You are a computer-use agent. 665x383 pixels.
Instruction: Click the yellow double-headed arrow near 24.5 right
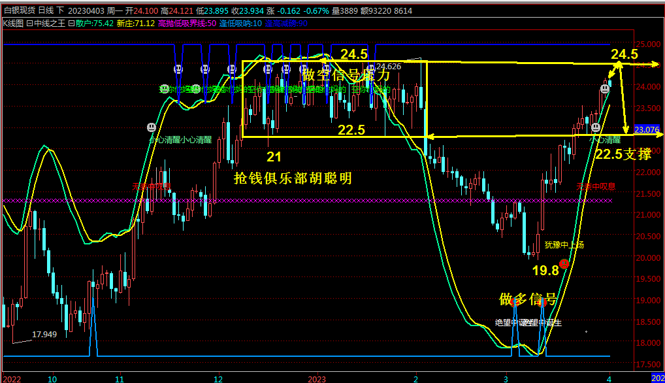coord(615,69)
